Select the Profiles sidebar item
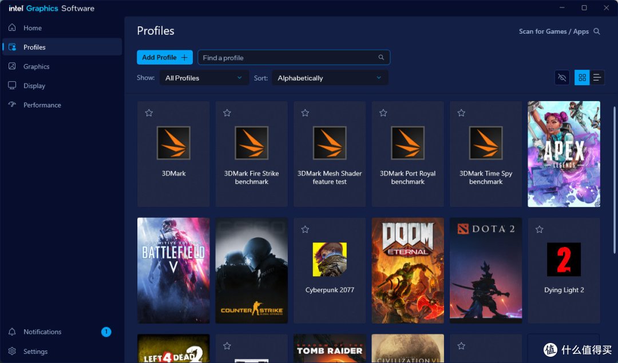 tap(62, 47)
